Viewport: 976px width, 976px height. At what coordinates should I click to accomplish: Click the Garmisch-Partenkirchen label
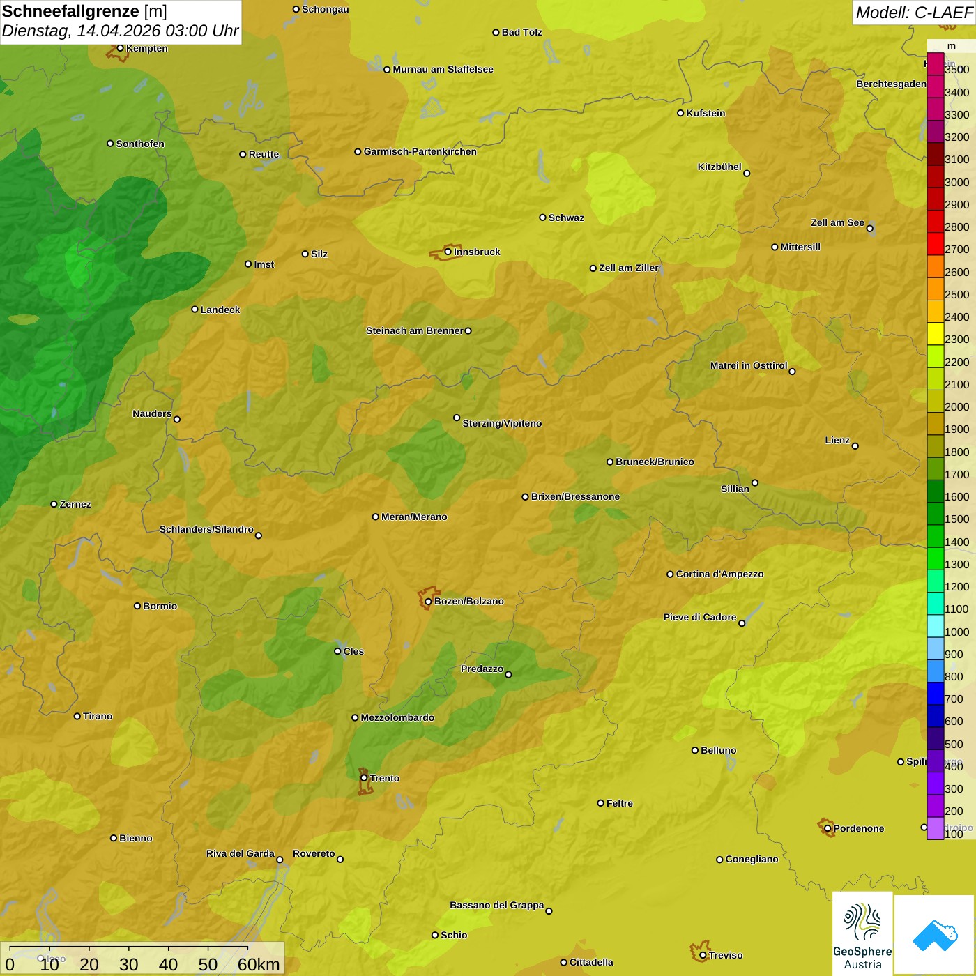420,151
